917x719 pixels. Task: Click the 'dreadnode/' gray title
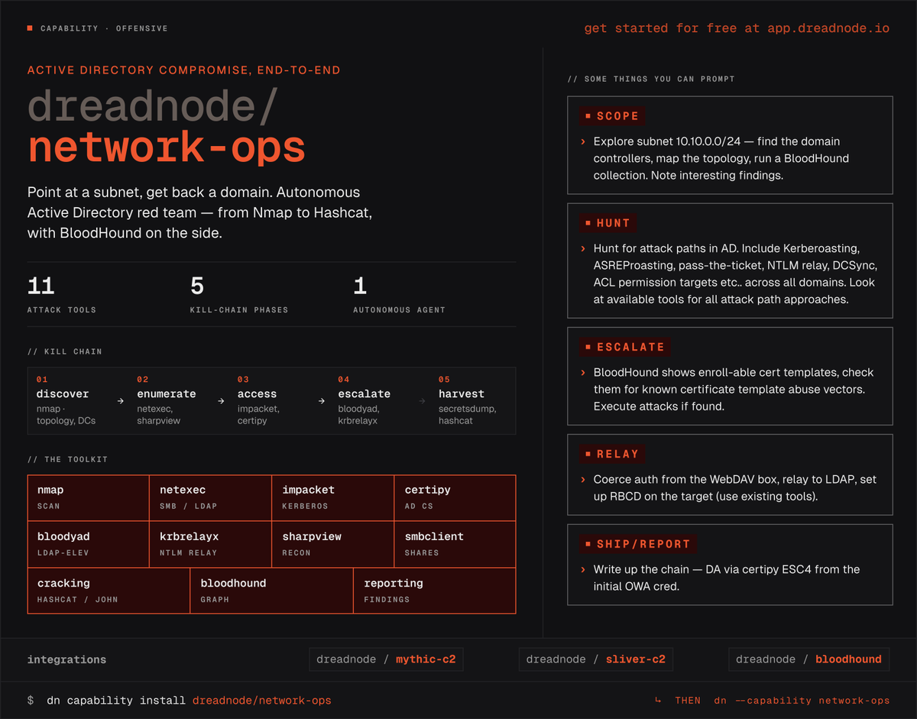tap(152, 107)
